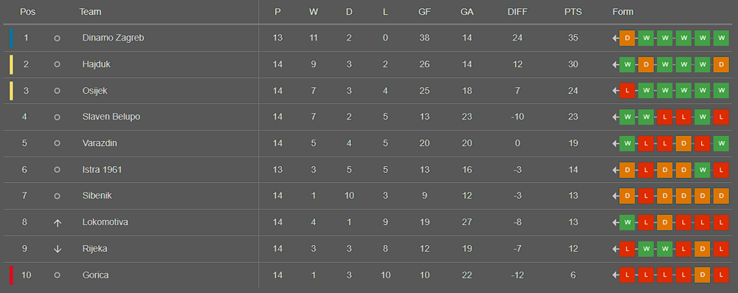
Task: Click the red relegation marker beside position 10
Action: click(x=11, y=275)
